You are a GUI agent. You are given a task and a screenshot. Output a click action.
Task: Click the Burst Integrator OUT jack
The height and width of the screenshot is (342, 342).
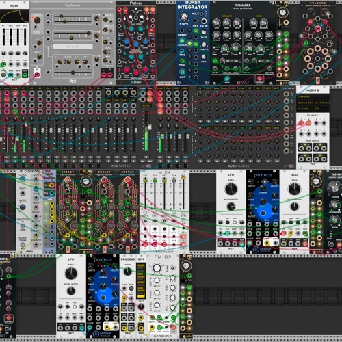pos(182,72)
